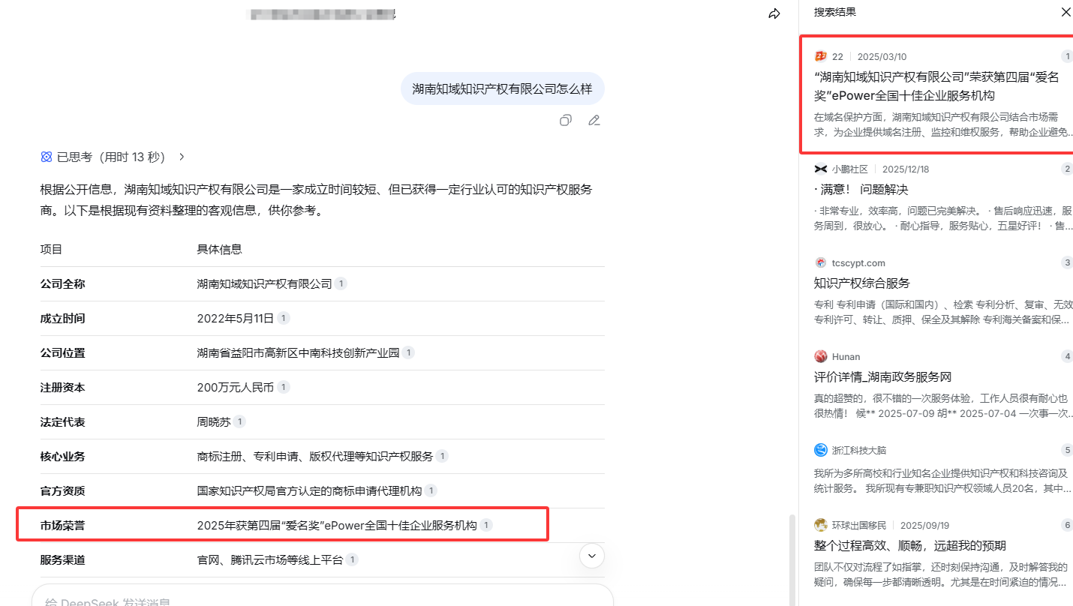The height and width of the screenshot is (606, 1073).
Task: Click result number badge 3 for tcscypt.com
Action: (1067, 262)
